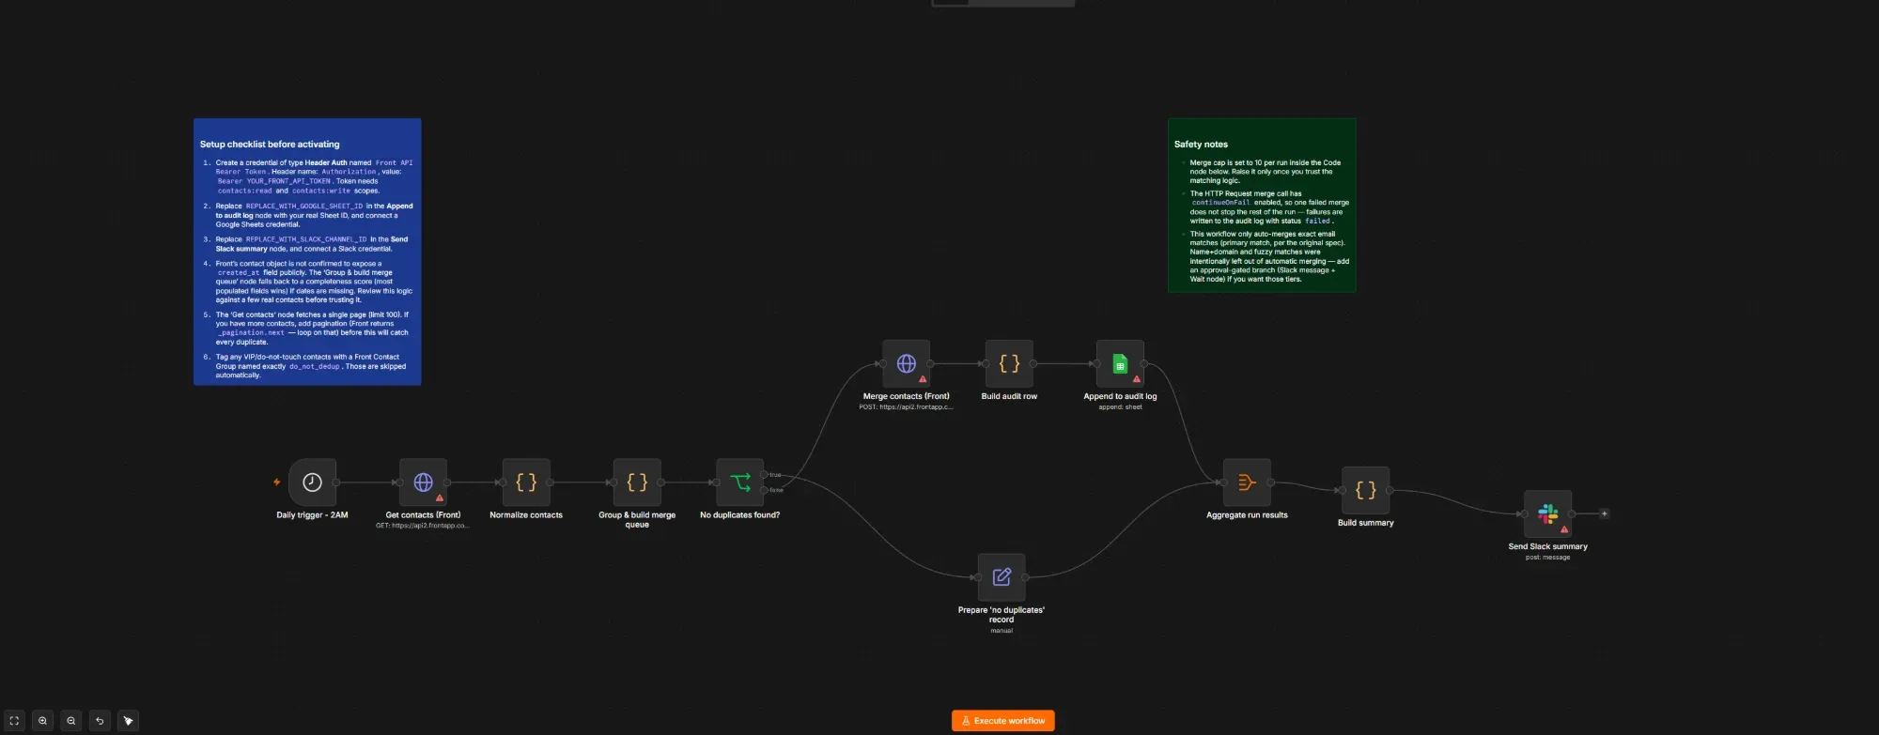Select the Daily trigger - 2AM clock node
Viewport: 1879px width, 735px height.
pos(312,482)
